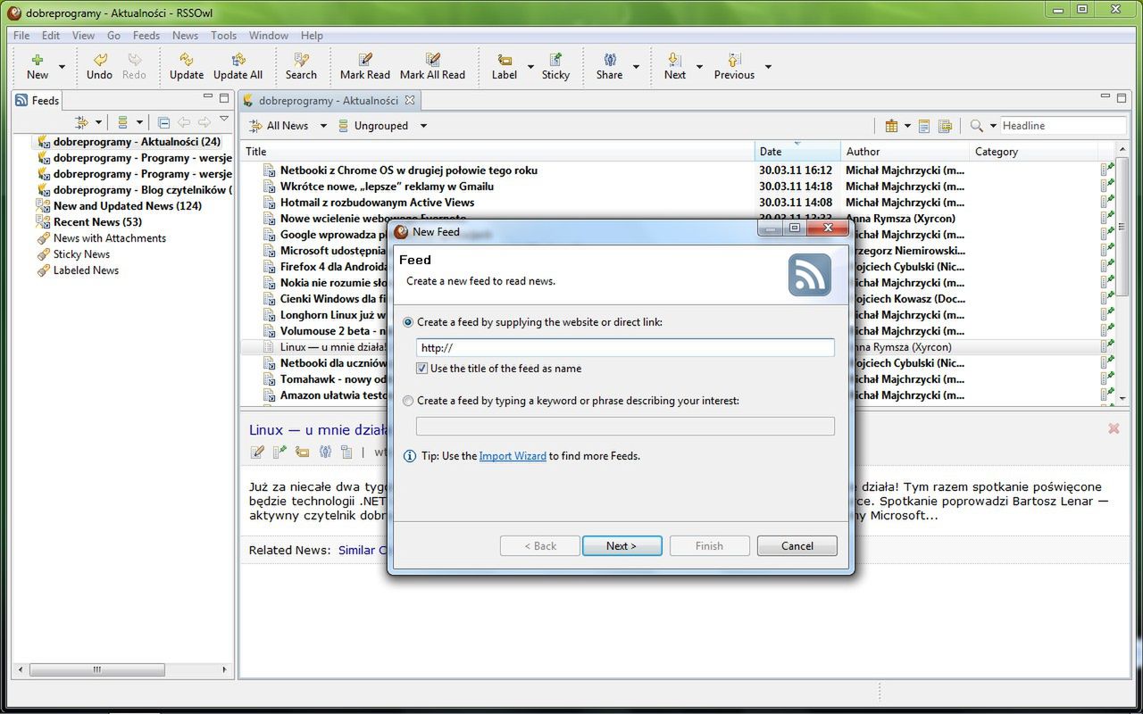The width and height of the screenshot is (1143, 714).
Task: Click the Sticky toolbar icon
Action: coord(555,61)
